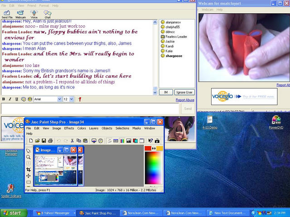Screen dimensions: 290x217
Task: Click red foreground color swatch
Action: pyautogui.click(x=148, y=149)
